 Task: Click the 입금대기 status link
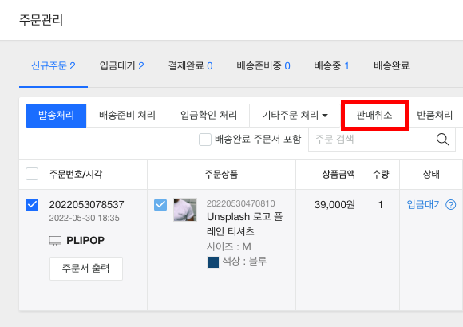coord(425,204)
